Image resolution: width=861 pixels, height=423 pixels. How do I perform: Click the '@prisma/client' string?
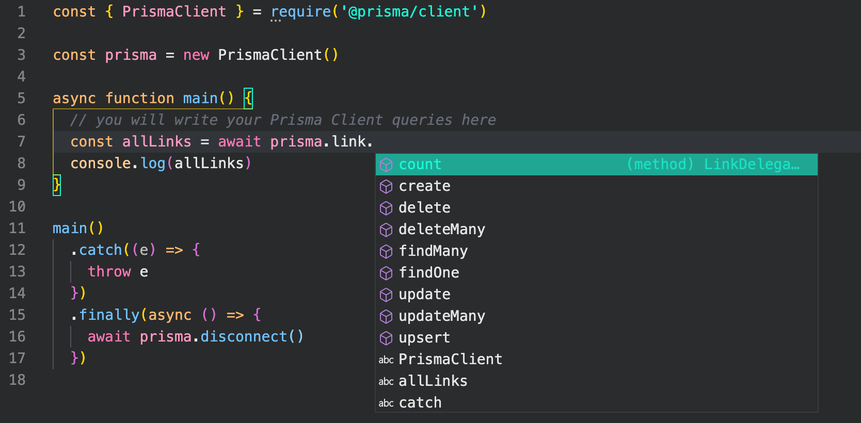point(409,11)
